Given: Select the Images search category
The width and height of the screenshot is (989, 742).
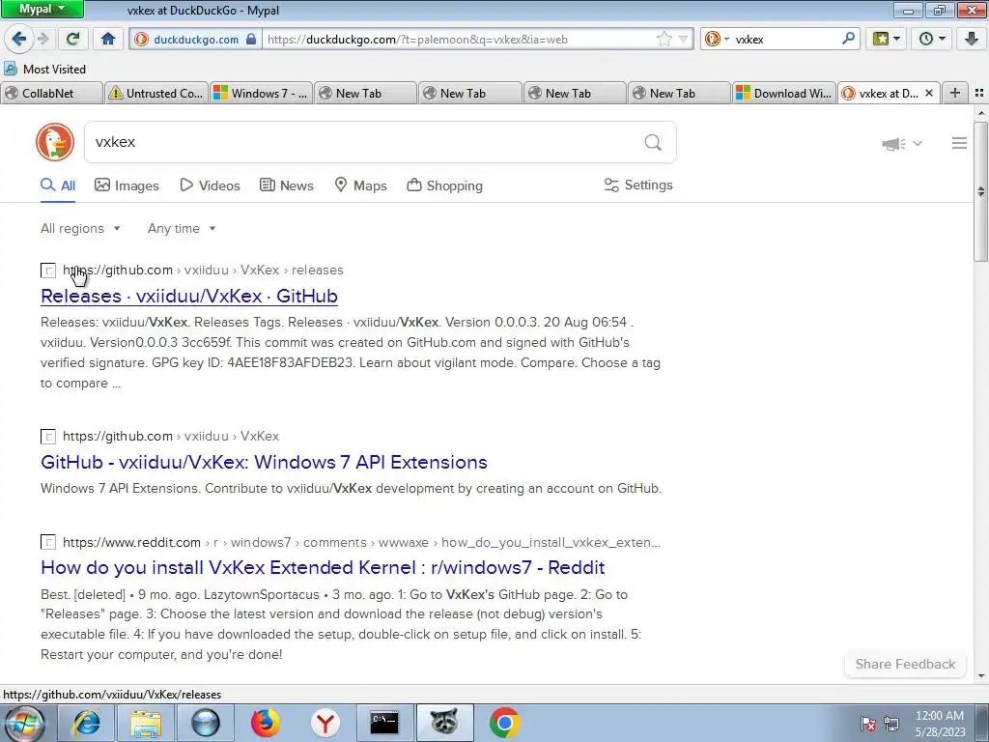Looking at the screenshot, I should (x=127, y=185).
